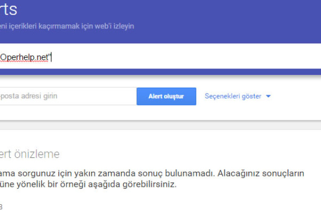
Task: Click the e-posta adresi girin field
Action: (x=68, y=96)
